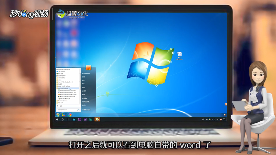
Task: Click 返回 to go back in the programs list
Action: (x=61, y=106)
